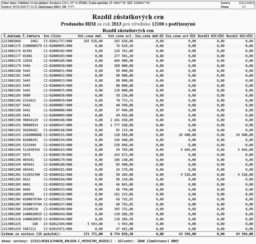The image size is (256, 244).
Task: Click the value 128 588,00
Action: (123, 135)
